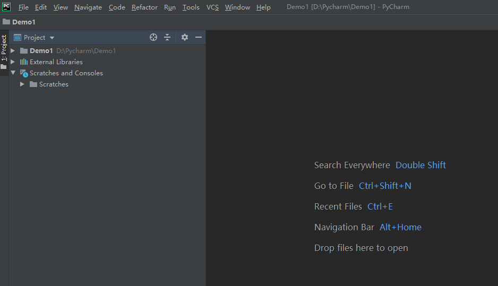Click the Demo1 breadcrumb folder icon
The image size is (498, 286).
coord(6,22)
